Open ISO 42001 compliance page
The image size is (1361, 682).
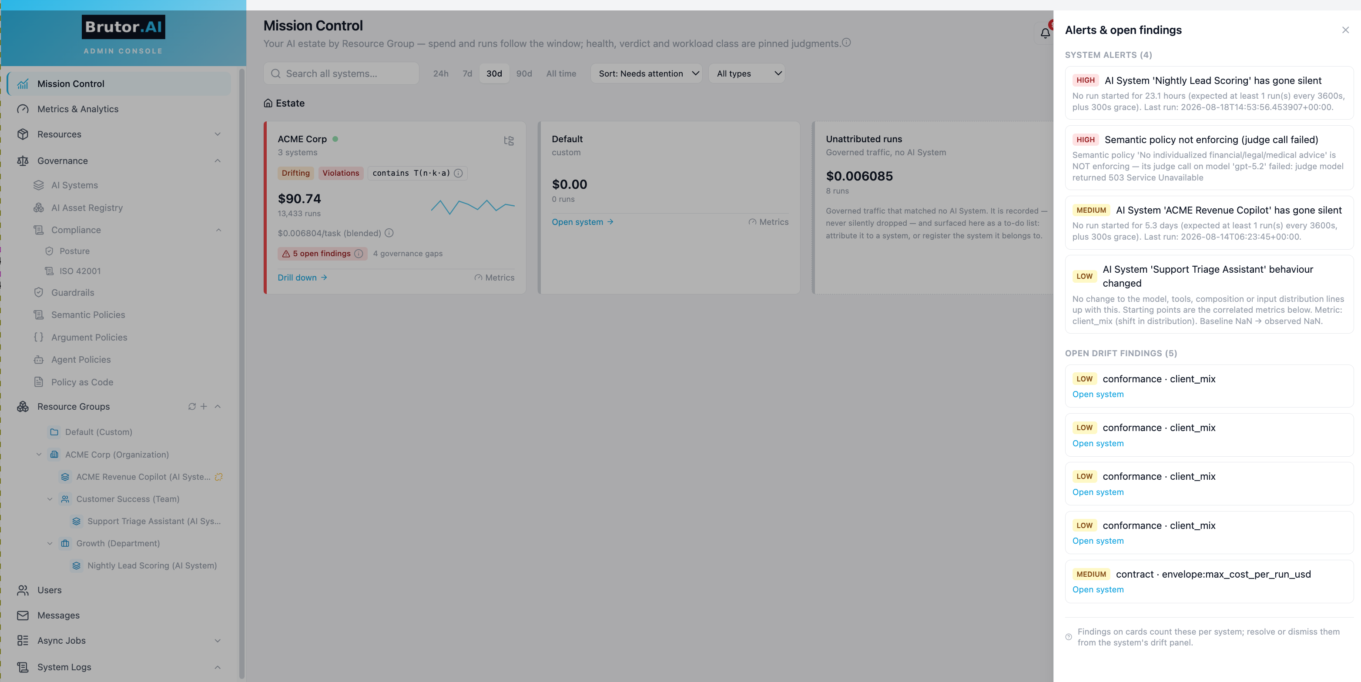click(80, 271)
